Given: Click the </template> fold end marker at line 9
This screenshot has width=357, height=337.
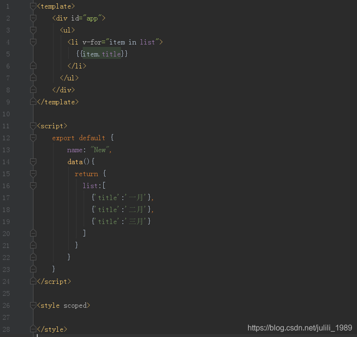Looking at the screenshot, I should (x=33, y=101).
